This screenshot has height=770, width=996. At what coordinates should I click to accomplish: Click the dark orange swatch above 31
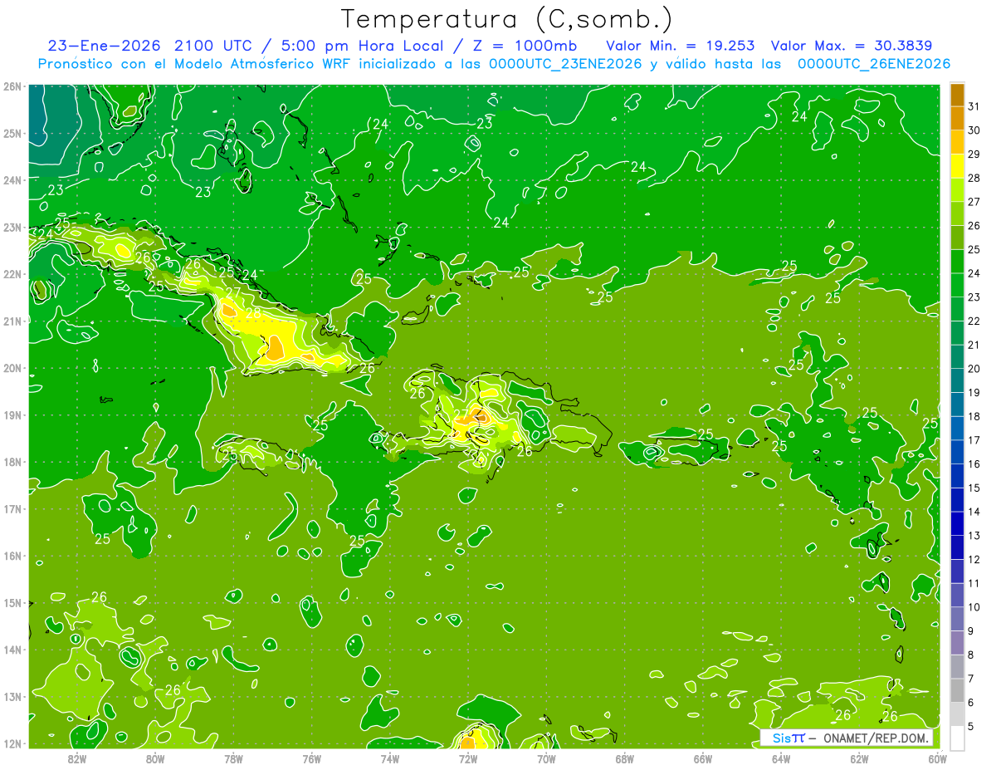[x=957, y=95]
